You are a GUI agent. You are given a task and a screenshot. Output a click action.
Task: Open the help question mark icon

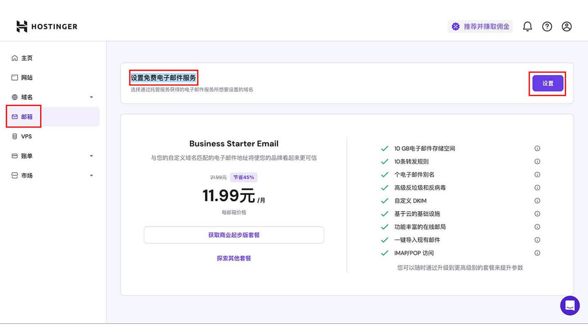point(547,26)
